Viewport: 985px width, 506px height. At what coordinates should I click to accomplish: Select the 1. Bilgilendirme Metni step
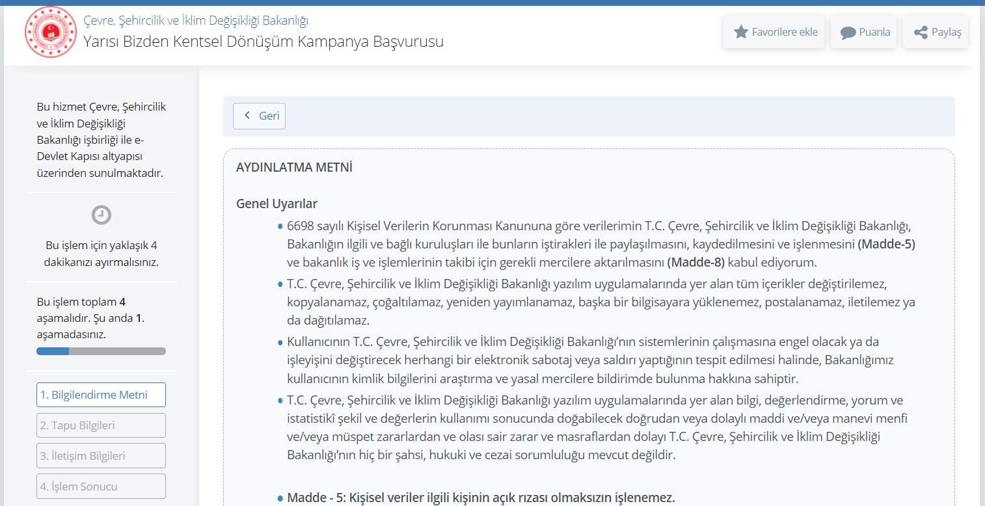pos(101,395)
